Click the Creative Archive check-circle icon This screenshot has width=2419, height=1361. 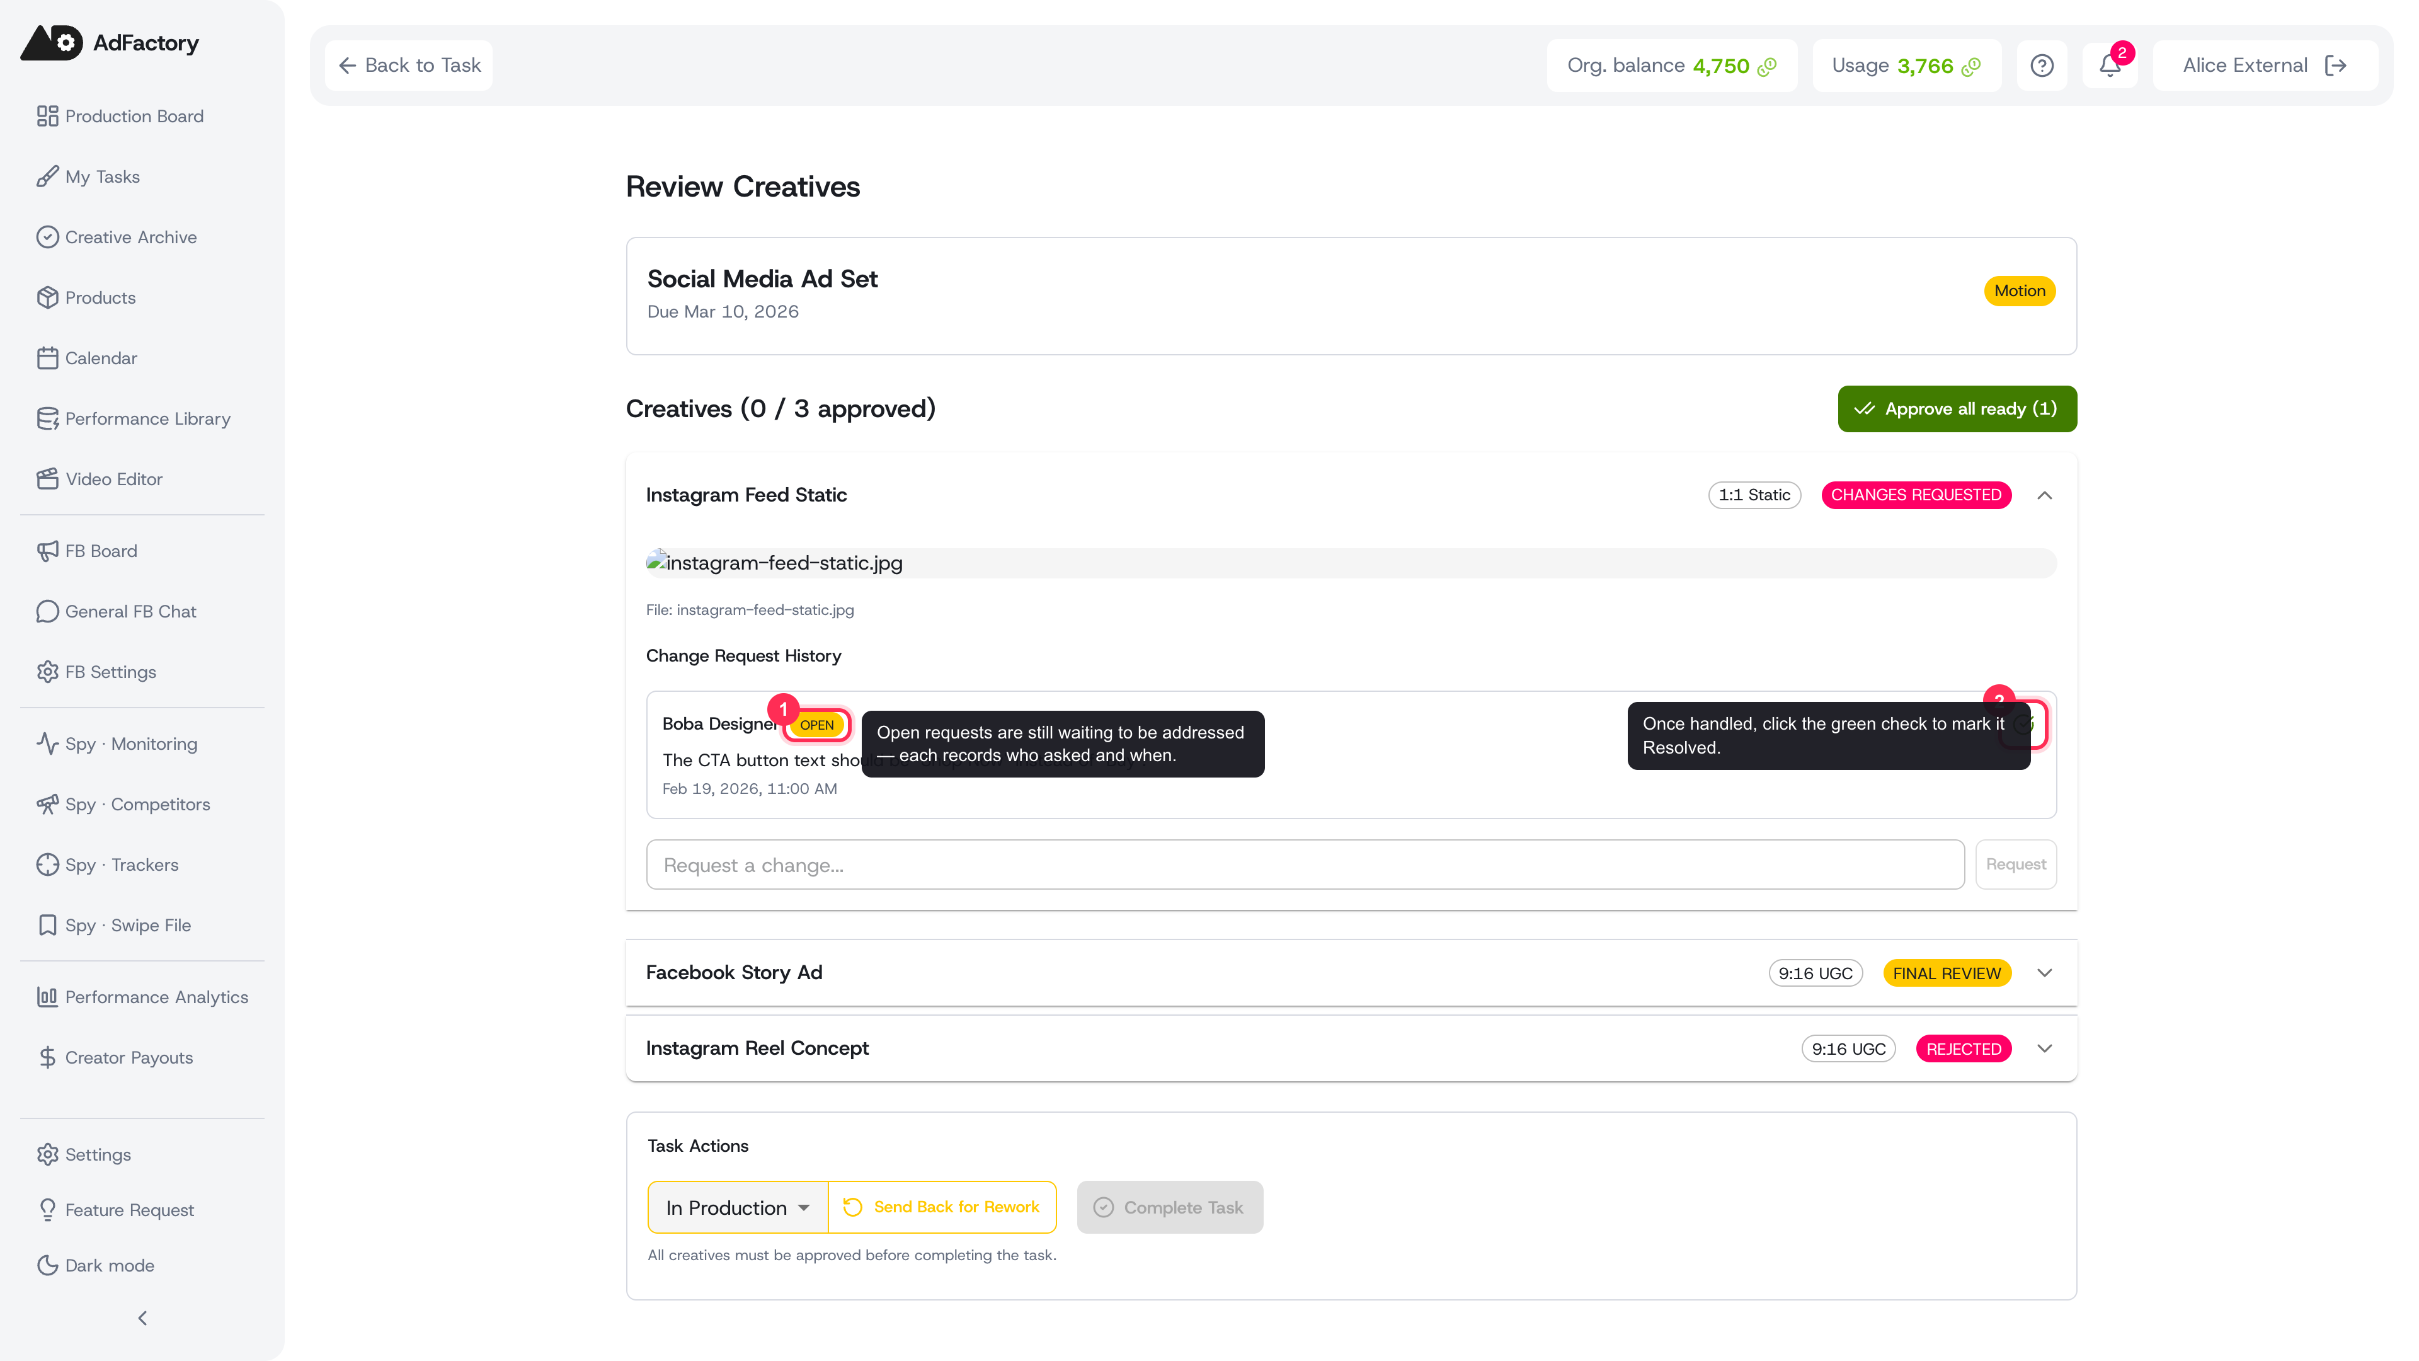(47, 237)
